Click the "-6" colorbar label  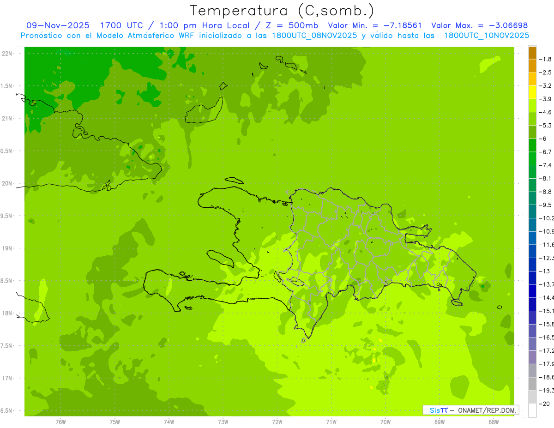click(543, 139)
